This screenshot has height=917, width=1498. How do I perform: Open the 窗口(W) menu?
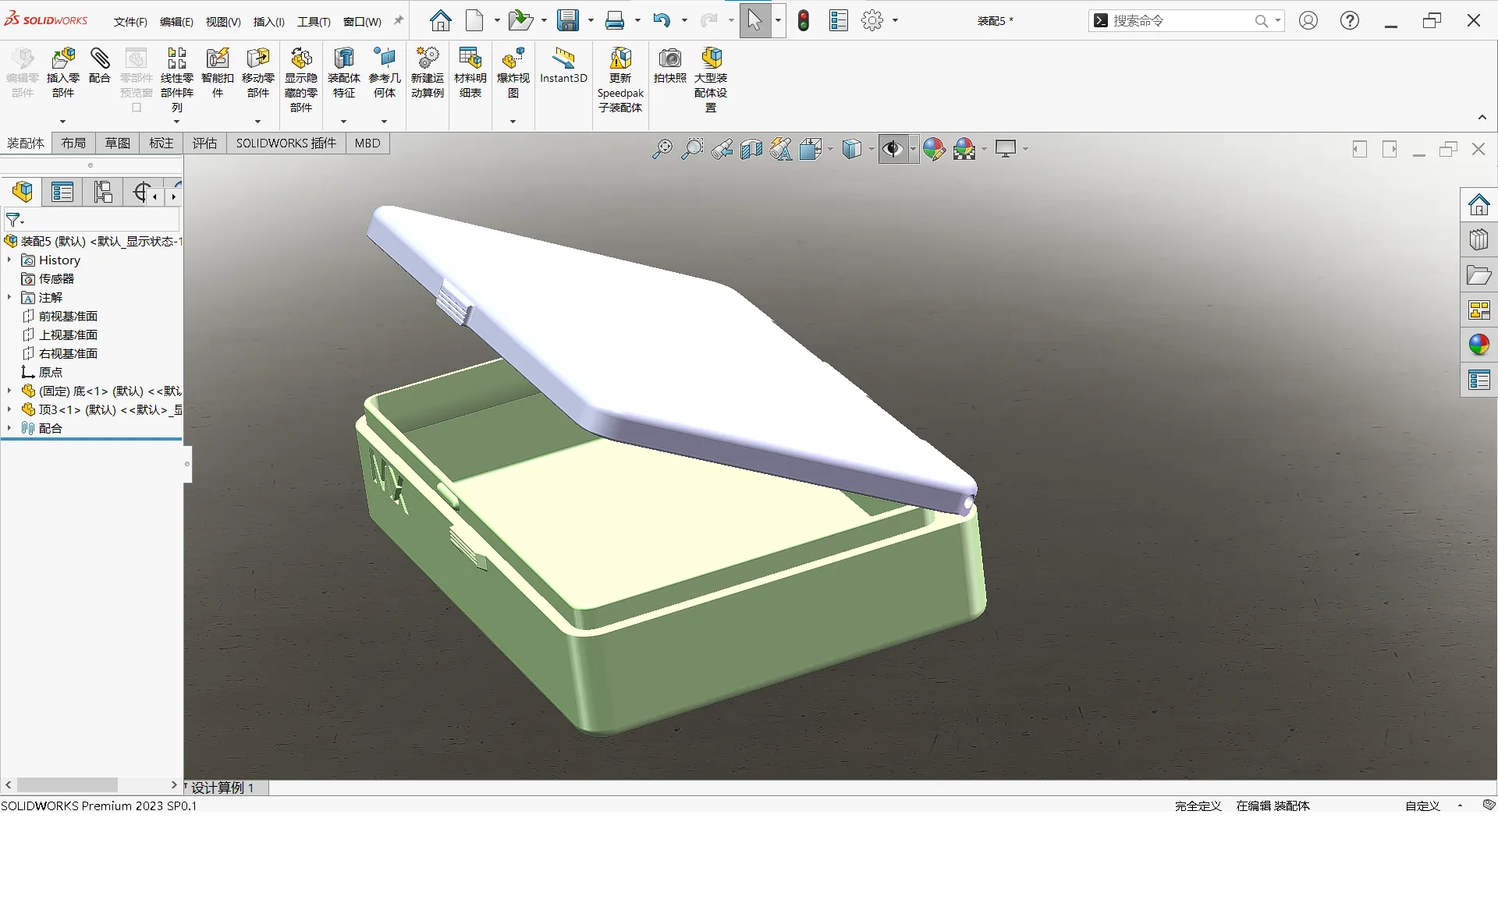click(362, 22)
